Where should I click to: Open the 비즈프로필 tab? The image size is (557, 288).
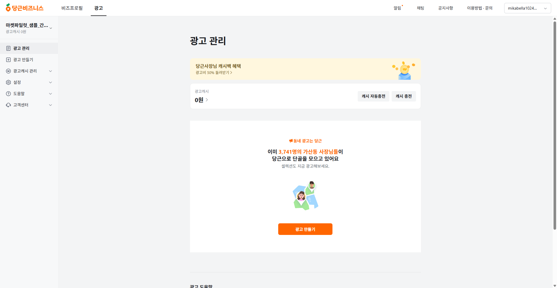[72, 8]
